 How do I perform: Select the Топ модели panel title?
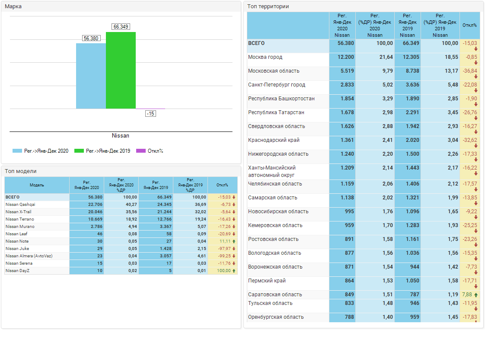click(x=21, y=171)
